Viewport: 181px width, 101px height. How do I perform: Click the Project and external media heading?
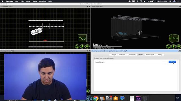pyautogui.click(x=104, y=58)
